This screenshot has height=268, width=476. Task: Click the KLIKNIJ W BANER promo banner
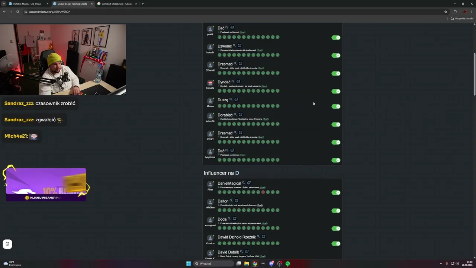46,185
